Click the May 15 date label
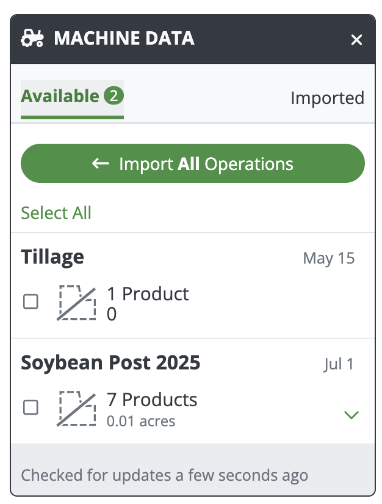This screenshot has height=504, width=382. [x=328, y=258]
